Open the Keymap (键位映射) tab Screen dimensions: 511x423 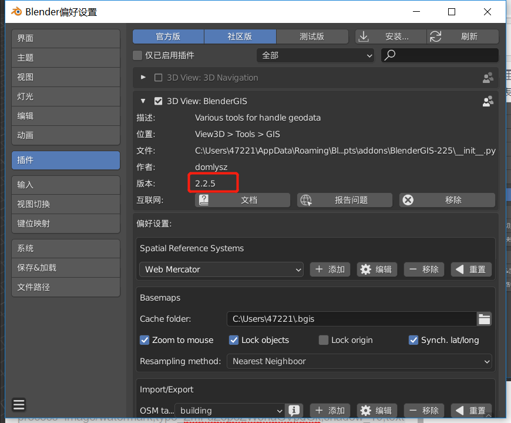tap(66, 224)
